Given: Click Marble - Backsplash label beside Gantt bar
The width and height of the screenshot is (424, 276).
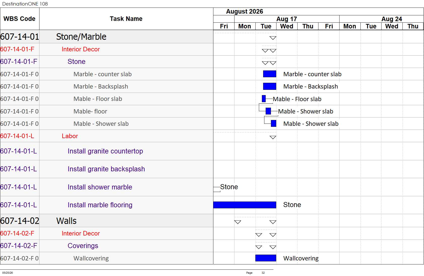Looking at the screenshot, I should 311,87.
